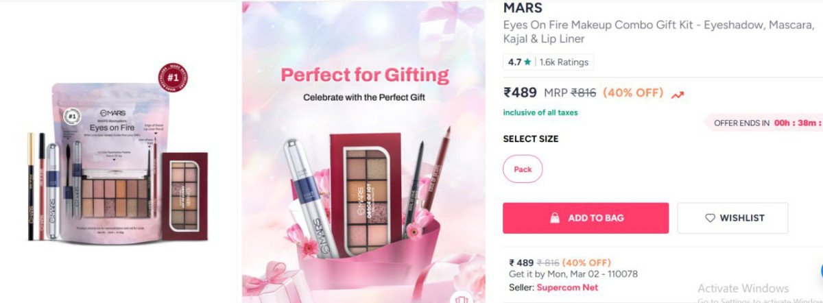Open the Supercom Net seller link

tap(567, 287)
